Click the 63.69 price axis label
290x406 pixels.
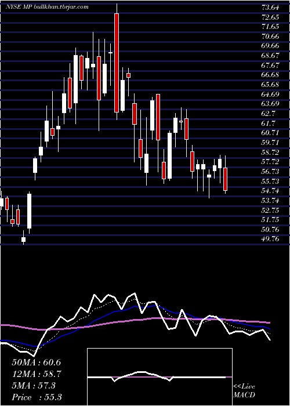pyautogui.click(x=270, y=104)
